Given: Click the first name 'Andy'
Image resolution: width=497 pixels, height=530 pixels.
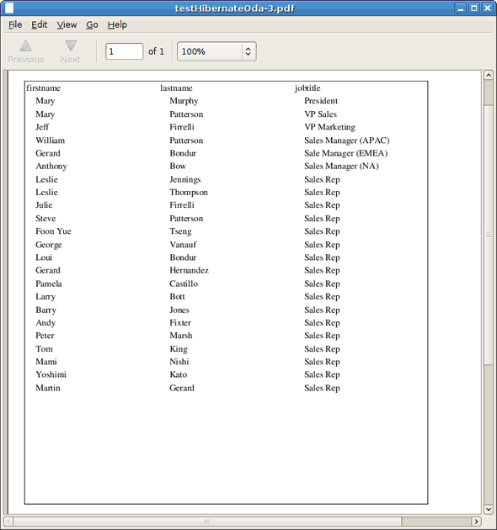Looking at the screenshot, I should (45, 323).
